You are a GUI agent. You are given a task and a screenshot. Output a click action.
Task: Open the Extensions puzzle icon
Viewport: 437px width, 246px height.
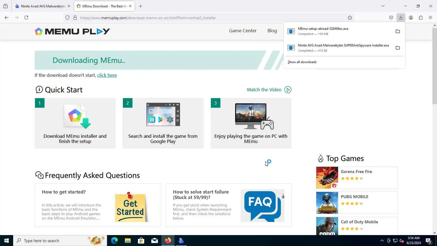[x=421, y=17]
